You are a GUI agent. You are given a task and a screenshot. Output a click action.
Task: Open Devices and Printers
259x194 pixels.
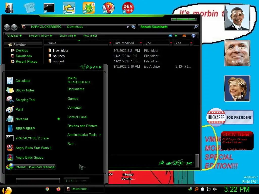[x=82, y=126]
